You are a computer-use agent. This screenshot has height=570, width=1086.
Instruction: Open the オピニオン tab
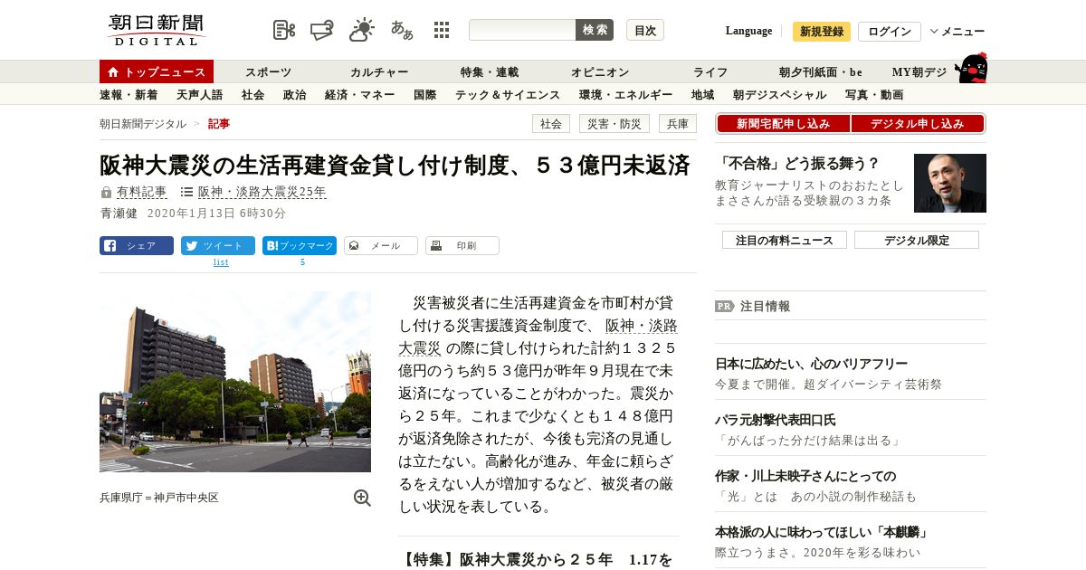click(x=600, y=71)
